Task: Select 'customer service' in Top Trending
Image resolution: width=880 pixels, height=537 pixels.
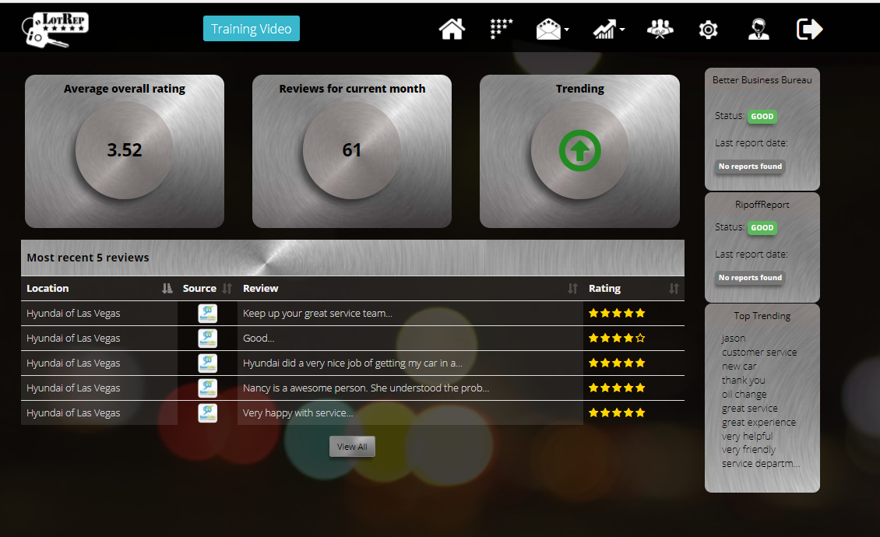Action: [x=759, y=353]
